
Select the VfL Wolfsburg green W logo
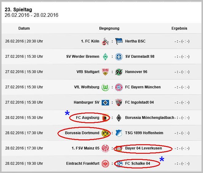(105, 87)
